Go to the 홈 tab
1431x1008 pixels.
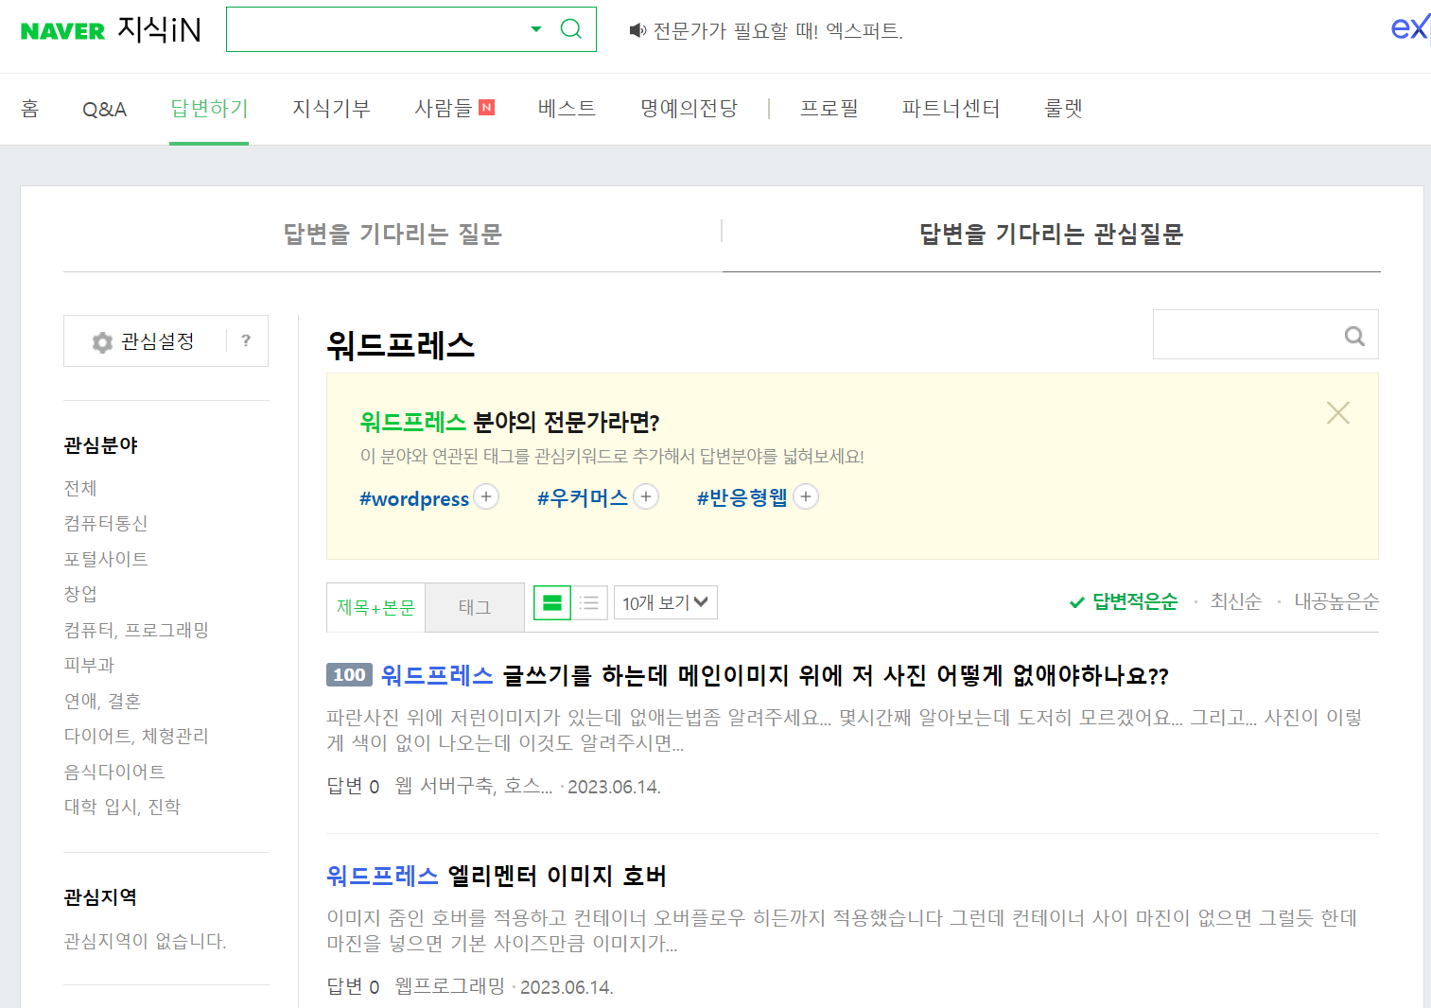(30, 109)
